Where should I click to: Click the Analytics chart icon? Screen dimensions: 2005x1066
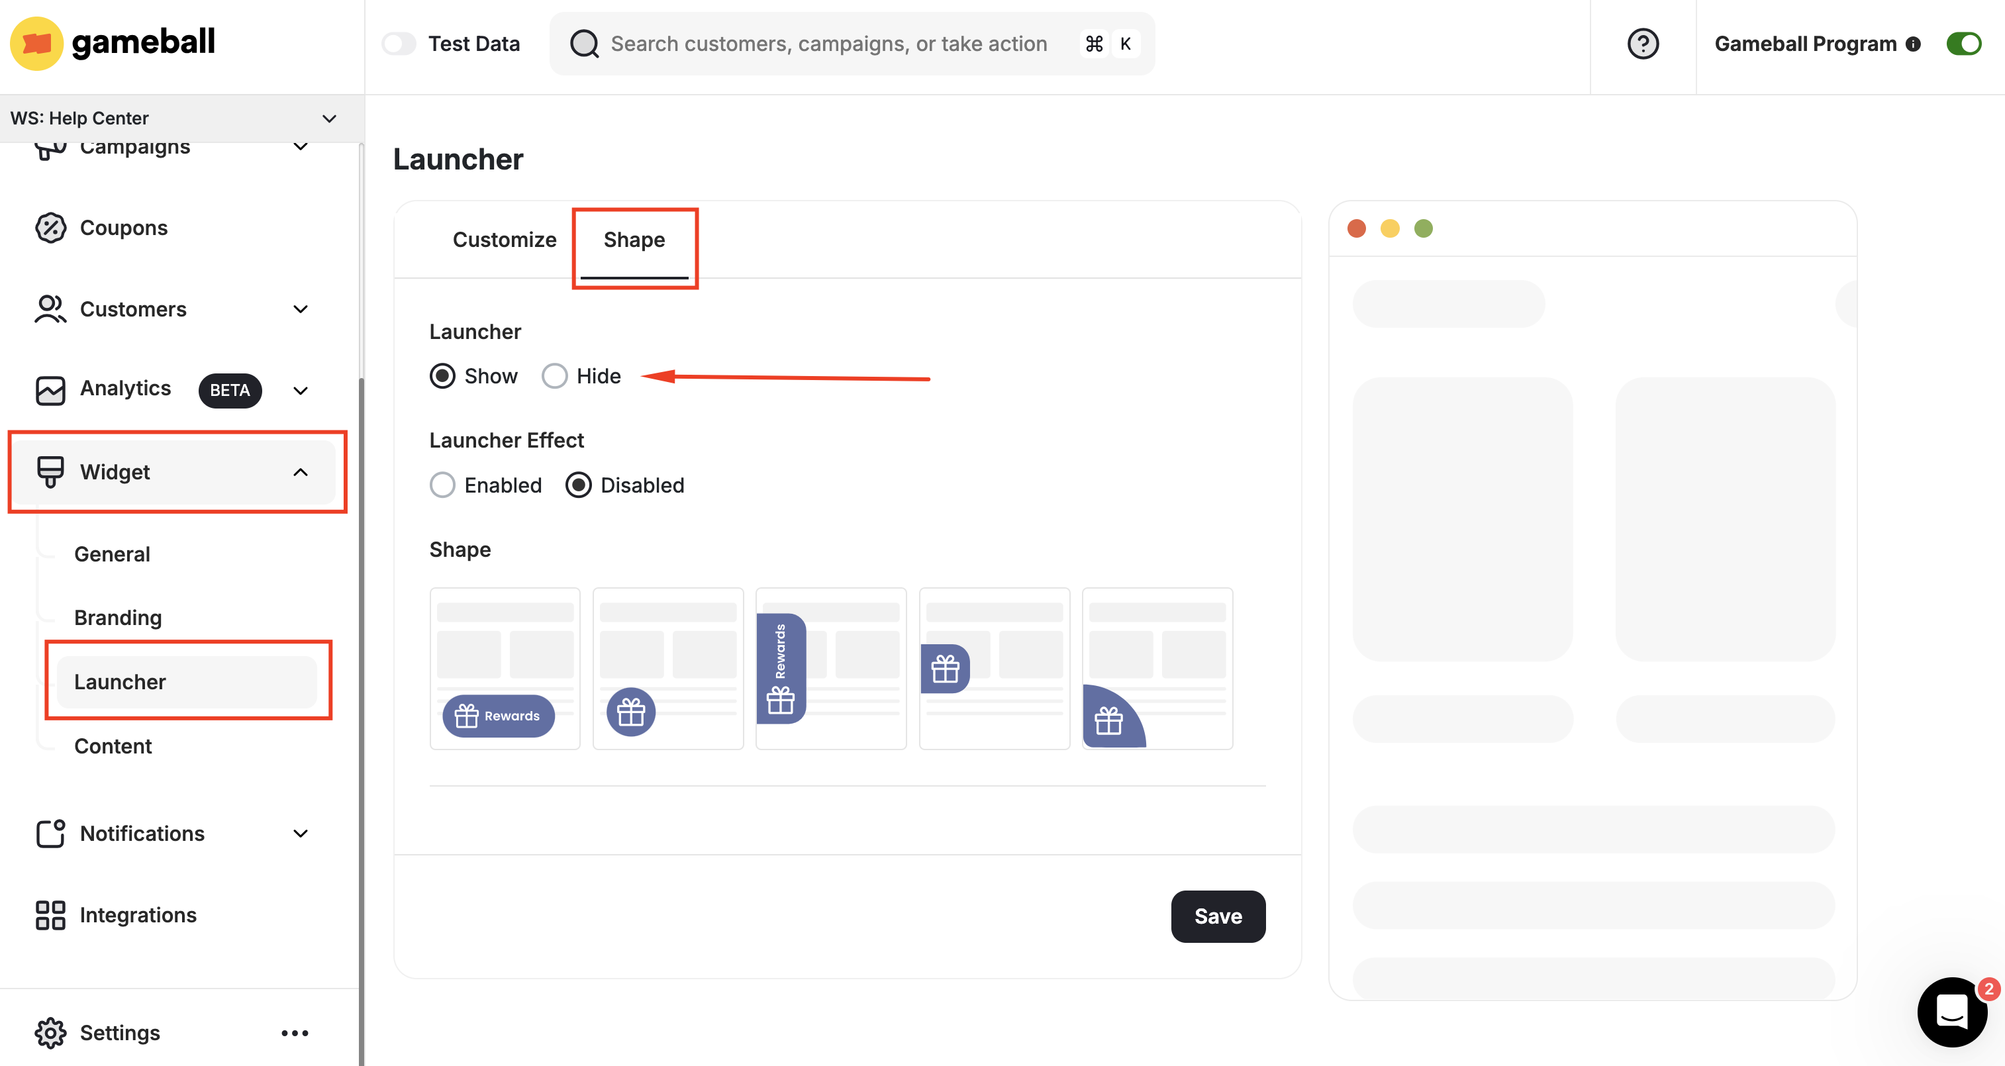pyautogui.click(x=50, y=390)
